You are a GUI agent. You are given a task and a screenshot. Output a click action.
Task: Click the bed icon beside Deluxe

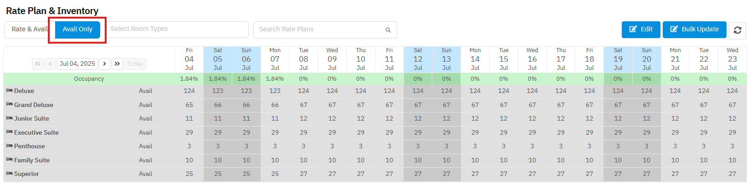(x=9, y=91)
